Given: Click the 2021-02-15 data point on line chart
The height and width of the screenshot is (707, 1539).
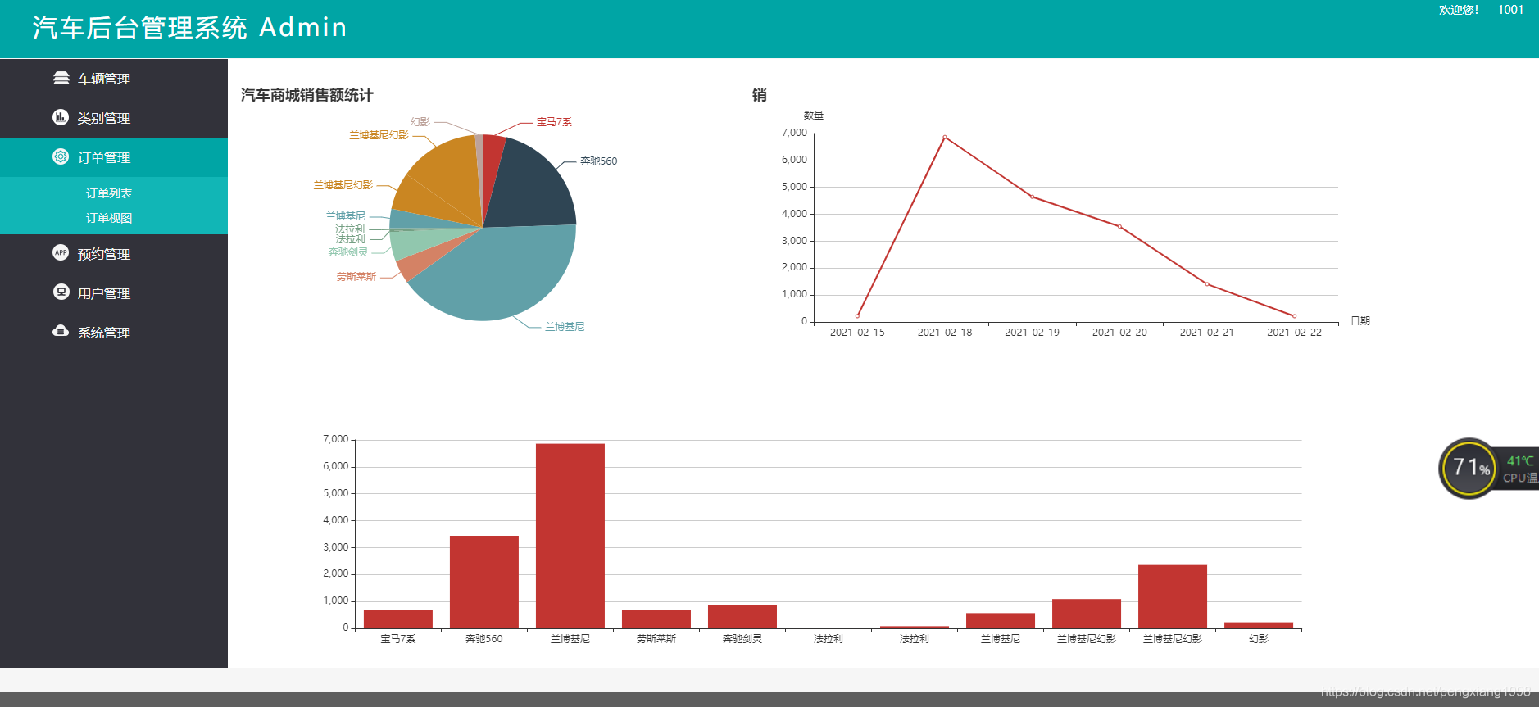Looking at the screenshot, I should point(857,316).
